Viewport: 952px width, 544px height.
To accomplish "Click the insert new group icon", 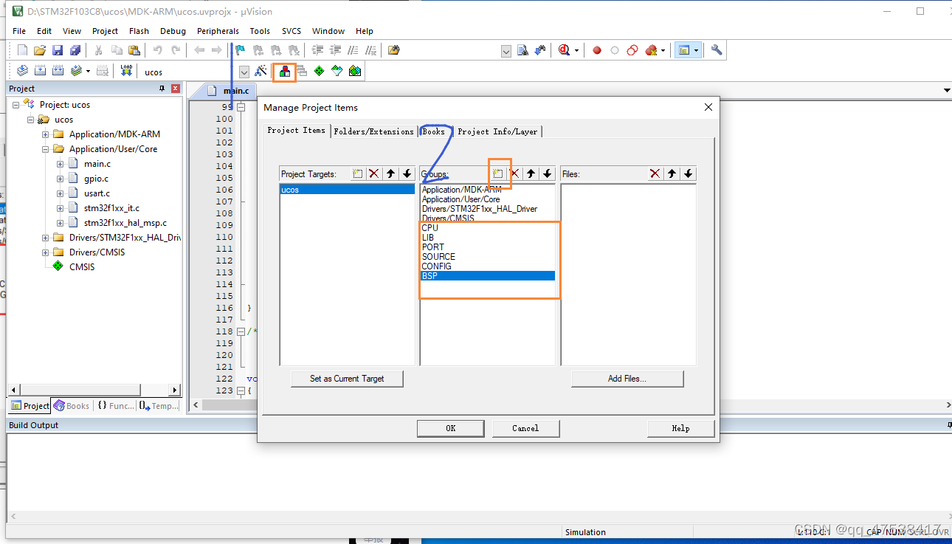I will point(499,173).
